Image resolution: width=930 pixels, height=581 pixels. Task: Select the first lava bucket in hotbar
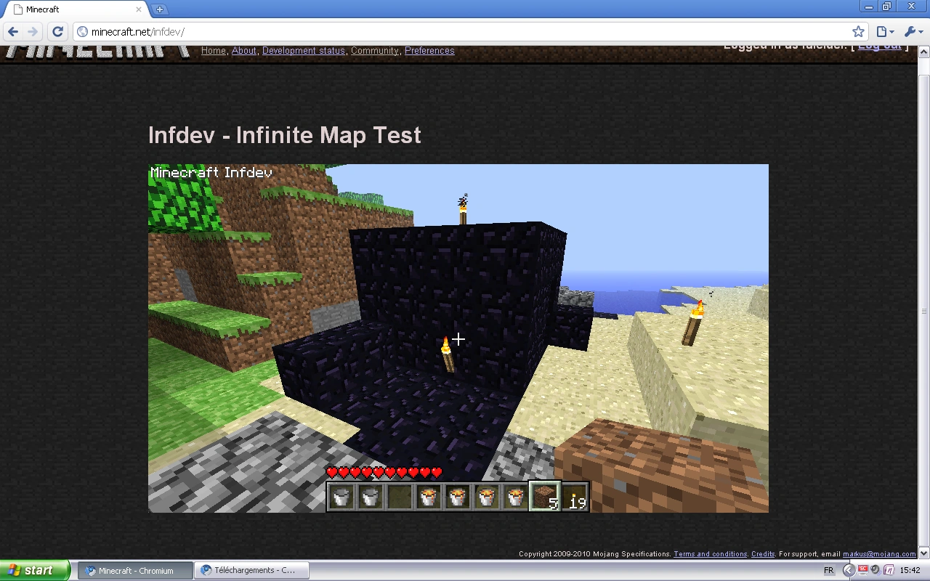[428, 497]
